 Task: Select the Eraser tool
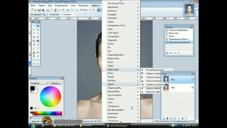coord(38,44)
